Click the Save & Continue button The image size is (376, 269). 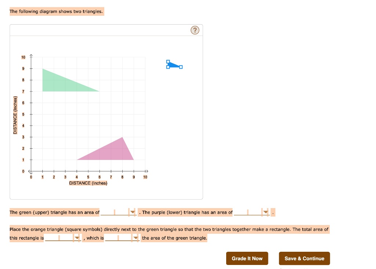click(x=304, y=258)
